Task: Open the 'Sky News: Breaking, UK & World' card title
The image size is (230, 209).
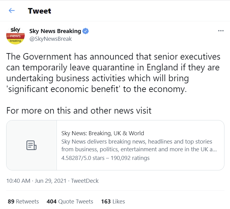Action: click(103, 133)
